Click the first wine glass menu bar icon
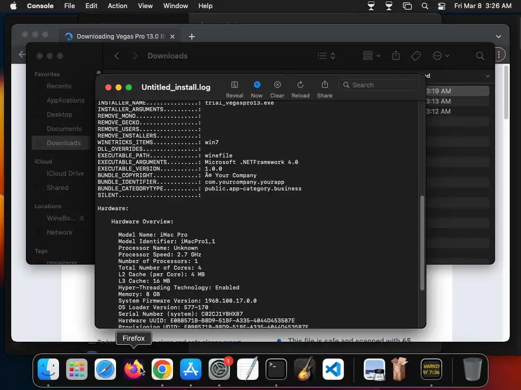Screen dimensions: 521x390 (371, 6)
